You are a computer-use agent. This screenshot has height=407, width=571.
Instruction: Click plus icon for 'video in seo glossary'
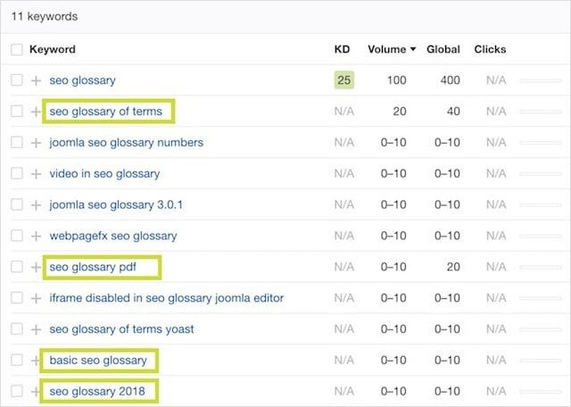(37, 174)
